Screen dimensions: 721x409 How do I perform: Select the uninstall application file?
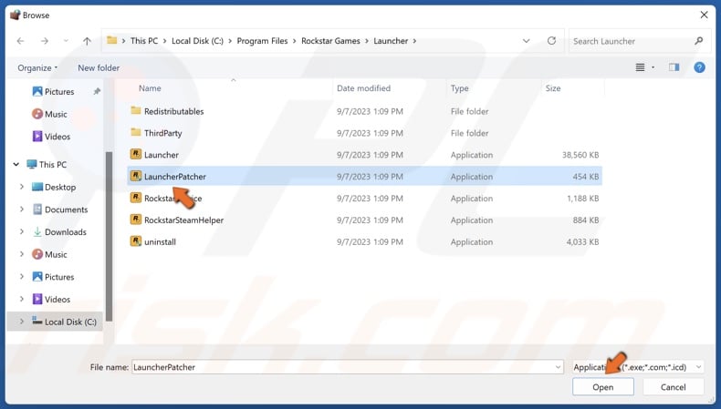pyautogui.click(x=160, y=242)
